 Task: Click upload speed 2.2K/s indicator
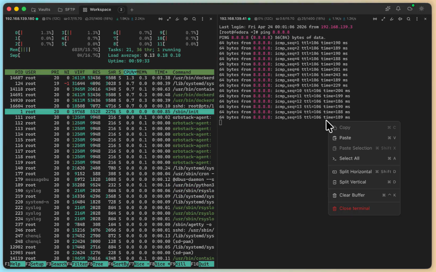(138, 19)
